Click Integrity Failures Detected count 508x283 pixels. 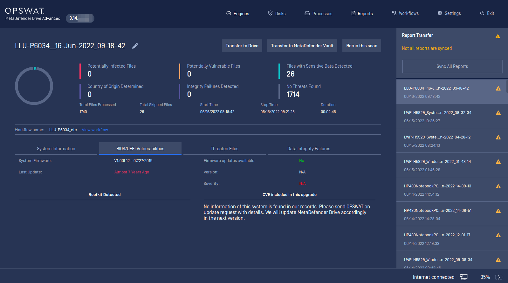(x=189, y=94)
